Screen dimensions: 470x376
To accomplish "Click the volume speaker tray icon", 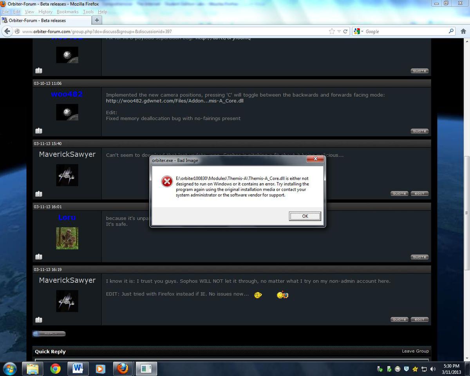I will click(433, 369).
